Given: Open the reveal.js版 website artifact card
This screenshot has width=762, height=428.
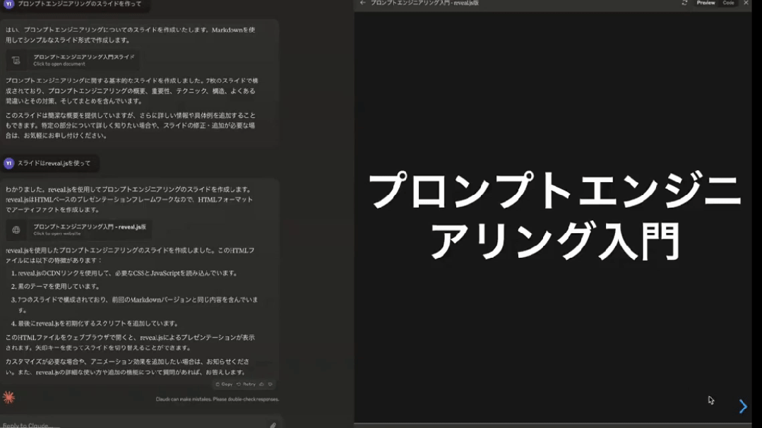Looking at the screenshot, I should click(x=78, y=230).
